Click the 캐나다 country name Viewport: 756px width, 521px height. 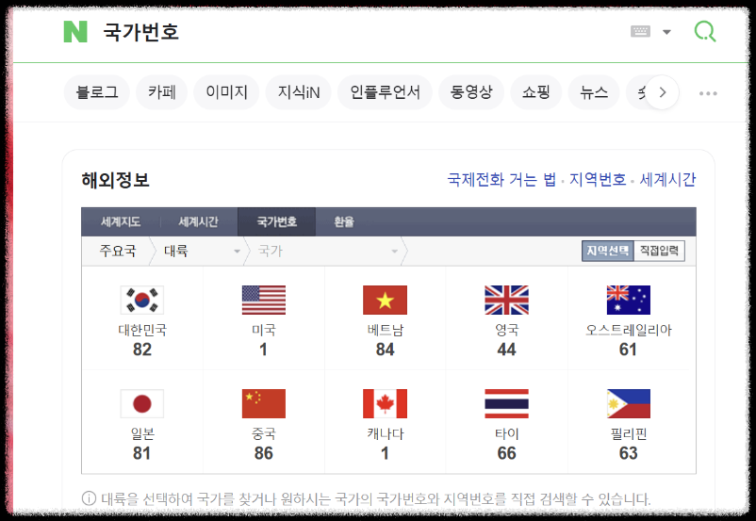coord(385,434)
